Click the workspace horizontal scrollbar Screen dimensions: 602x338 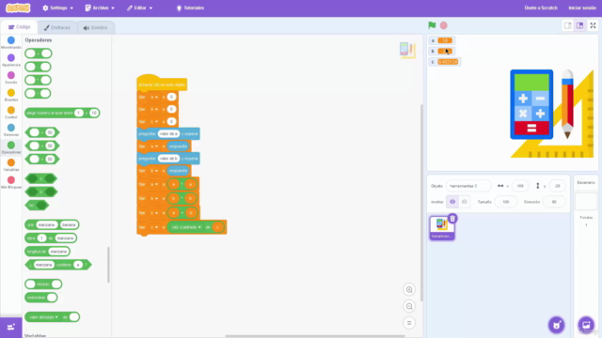tap(315, 336)
